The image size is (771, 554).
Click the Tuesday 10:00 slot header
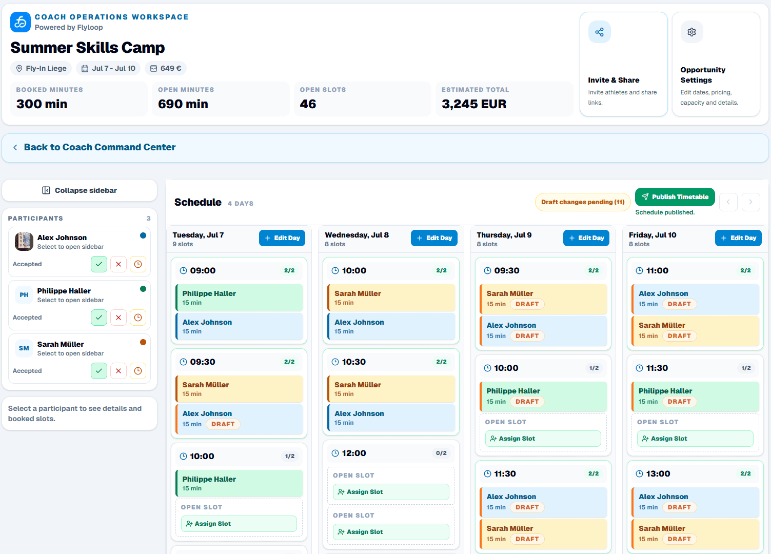click(239, 457)
